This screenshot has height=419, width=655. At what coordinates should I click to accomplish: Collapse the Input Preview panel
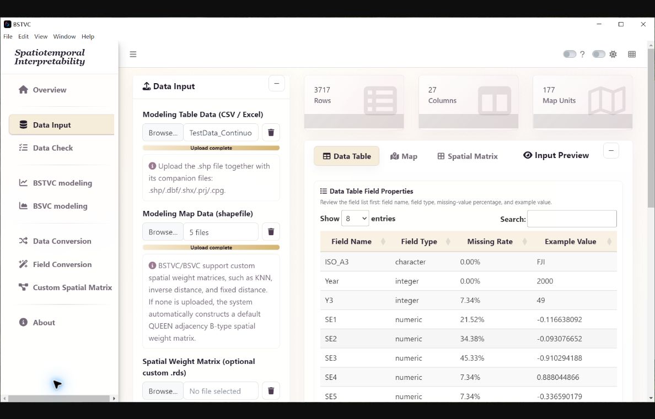[611, 151]
